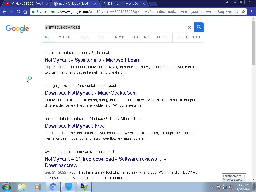This screenshot has height=192, width=256.
Task: Click the scrollbar down arrow
Action: click(x=254, y=180)
